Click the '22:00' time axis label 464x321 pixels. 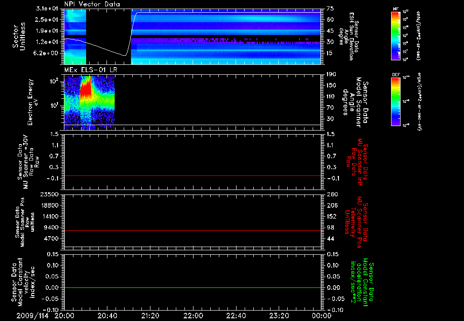pyautogui.click(x=193, y=316)
